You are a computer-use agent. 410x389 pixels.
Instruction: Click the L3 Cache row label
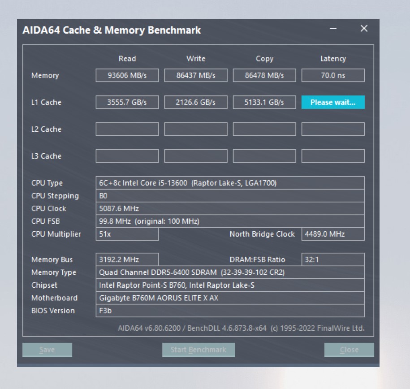pyautogui.click(x=46, y=156)
